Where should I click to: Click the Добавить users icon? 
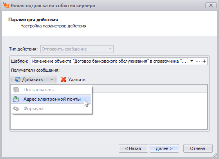click(x=18, y=79)
